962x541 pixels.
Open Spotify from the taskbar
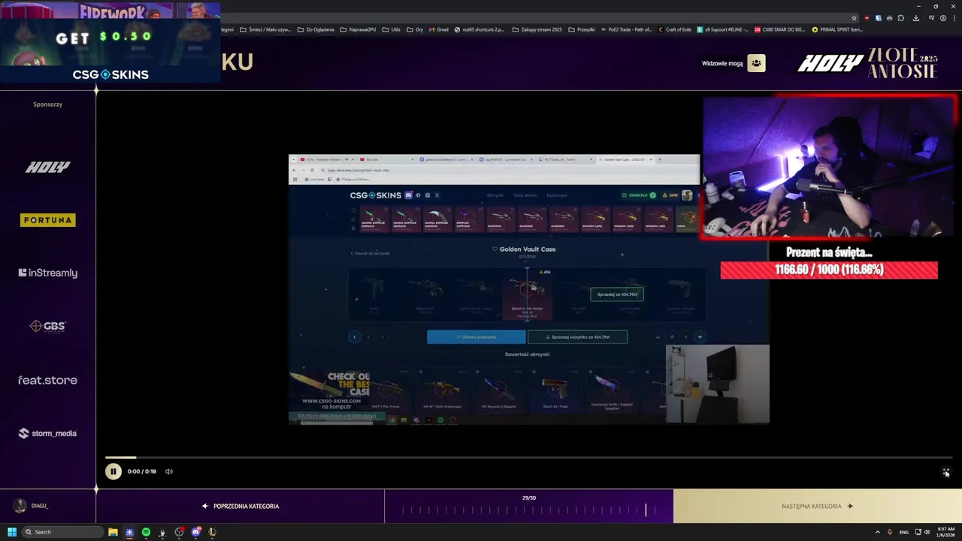(x=146, y=532)
